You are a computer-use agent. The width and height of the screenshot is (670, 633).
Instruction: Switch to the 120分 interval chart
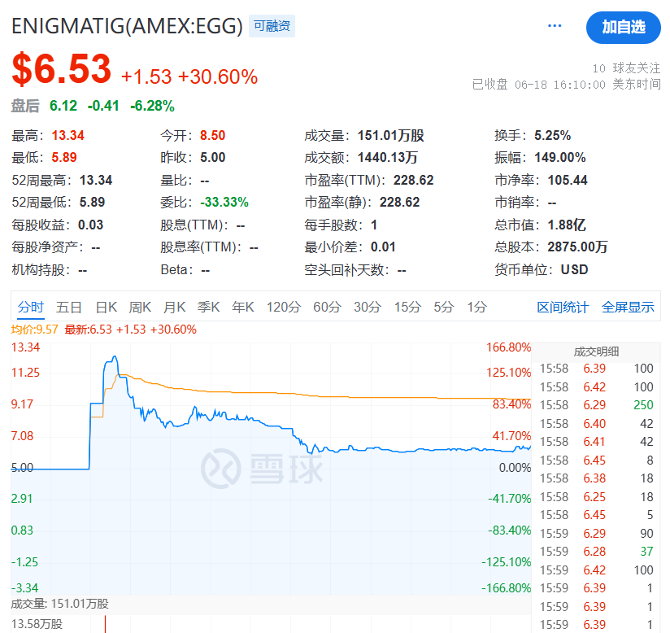(283, 307)
